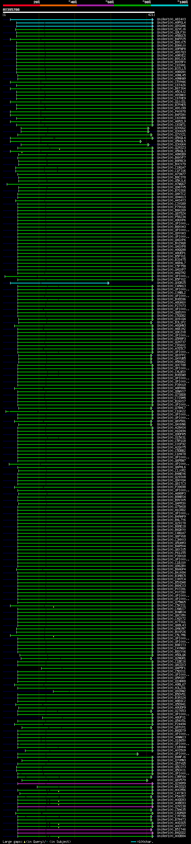Select the UniRef100_P79016 label
This screenshot has width=191, height=844.
[171, 207]
